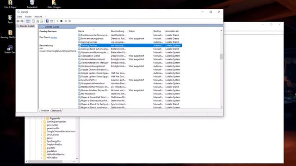Expand the TriggerInfo registry key
The height and width of the screenshot is (166, 296).
(x=44, y=119)
